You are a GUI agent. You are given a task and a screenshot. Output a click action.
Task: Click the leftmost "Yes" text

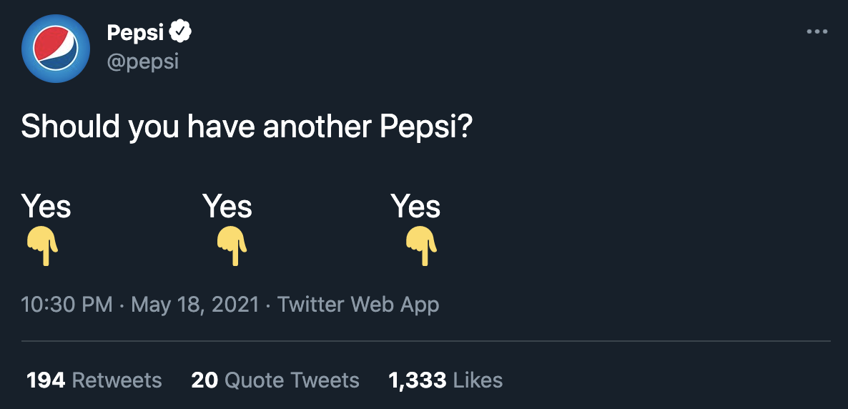coord(46,207)
